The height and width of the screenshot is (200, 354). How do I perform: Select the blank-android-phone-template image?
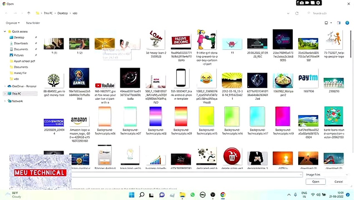(181, 78)
